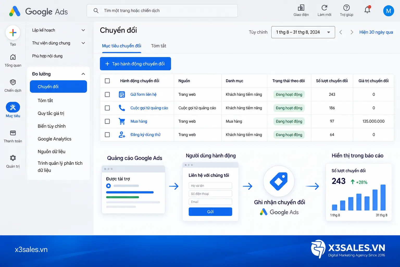Click the Họ và tên field
Viewport: 400px width, 267px height.
[x=210, y=186]
